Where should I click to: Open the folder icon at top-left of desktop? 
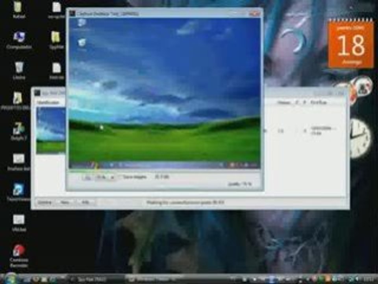pos(19,9)
